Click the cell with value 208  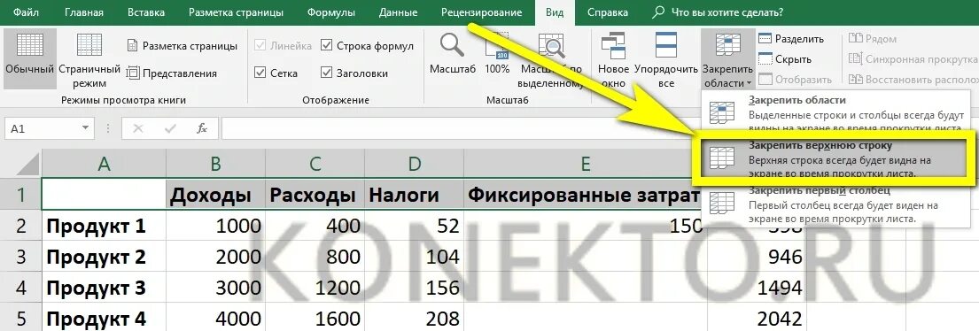[414, 318]
